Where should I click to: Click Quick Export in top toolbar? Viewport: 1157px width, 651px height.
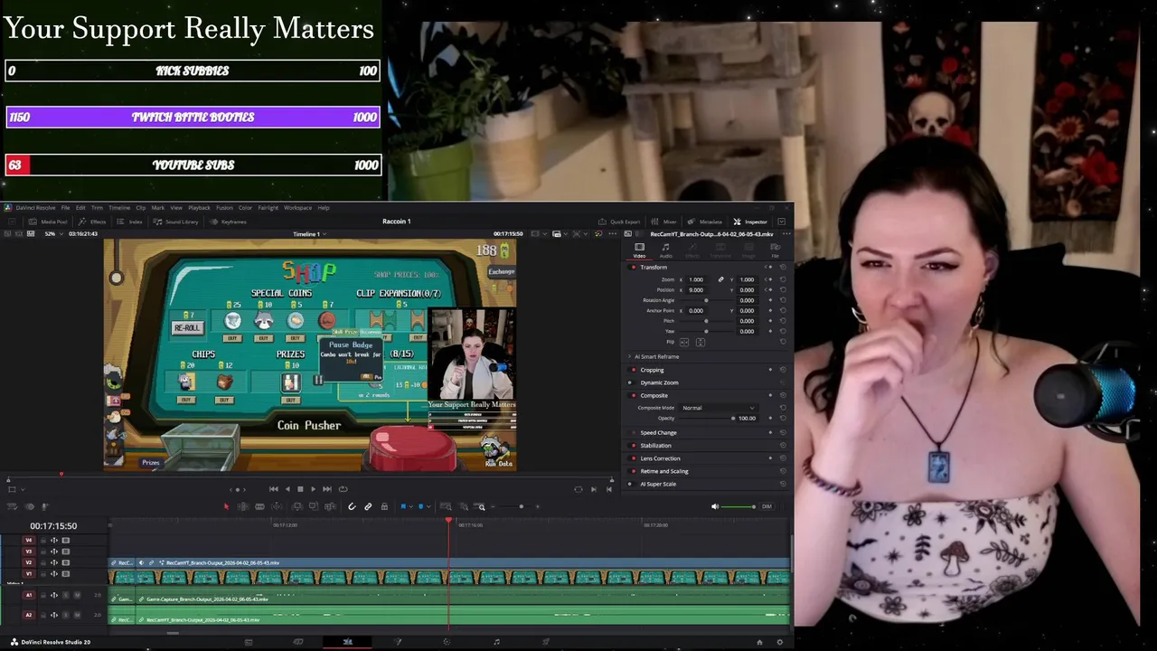click(619, 222)
